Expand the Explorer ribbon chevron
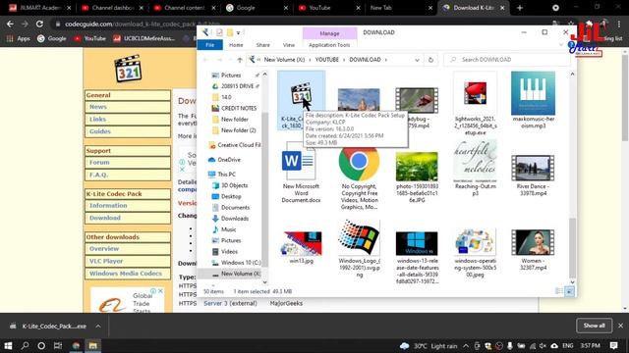Screen dimensions: 629x353 pyautogui.click(x=561, y=45)
